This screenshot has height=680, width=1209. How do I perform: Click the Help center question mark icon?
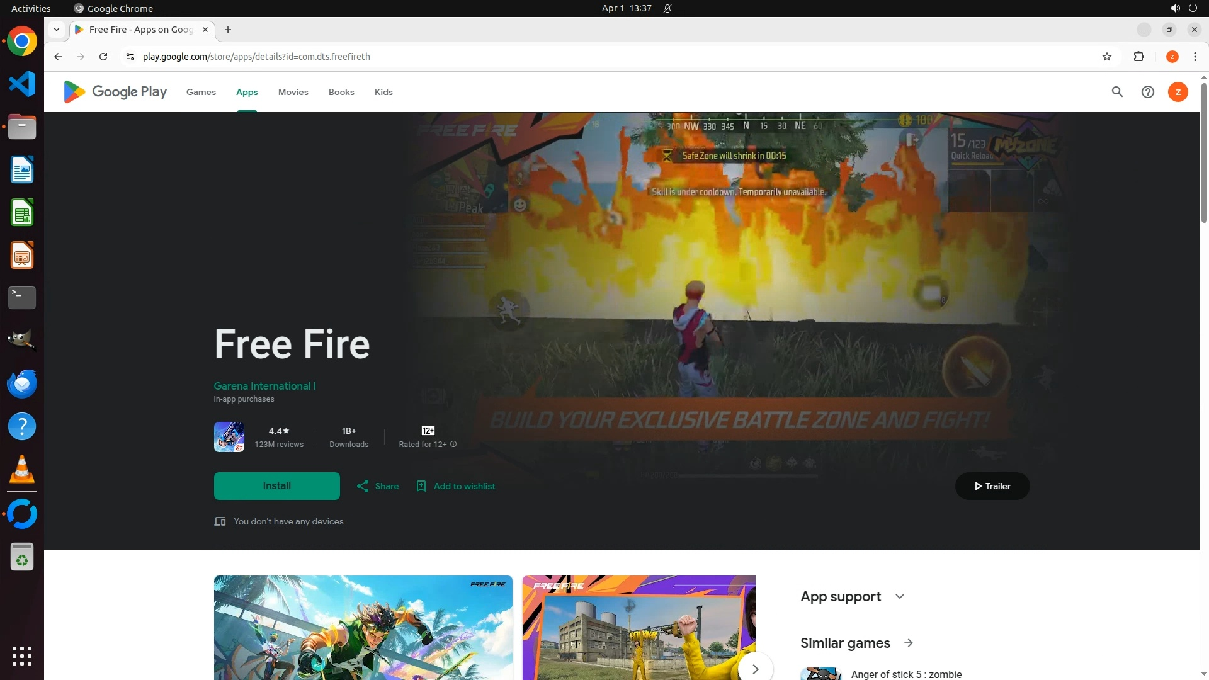1147,92
